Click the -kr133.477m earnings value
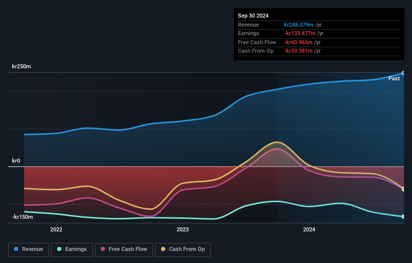The height and width of the screenshot is (263, 412). pyautogui.click(x=300, y=33)
